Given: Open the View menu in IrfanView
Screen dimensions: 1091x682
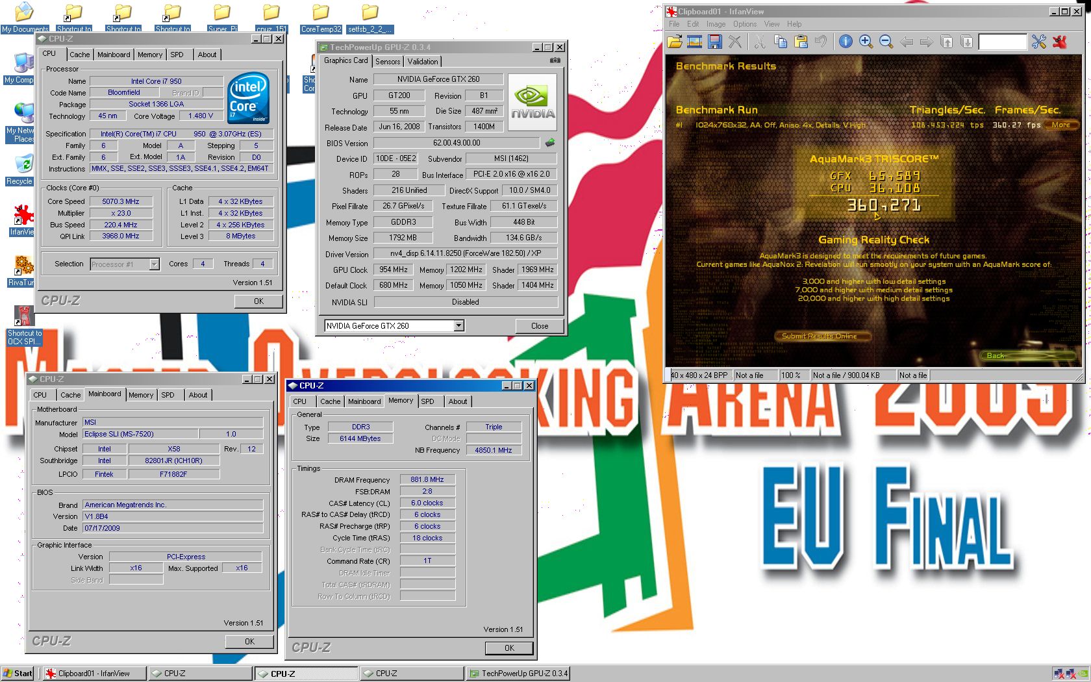Looking at the screenshot, I should point(771,24).
